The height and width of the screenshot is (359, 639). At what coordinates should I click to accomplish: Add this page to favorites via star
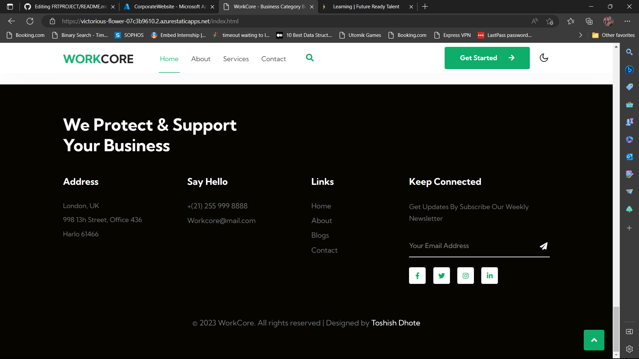[x=550, y=21]
